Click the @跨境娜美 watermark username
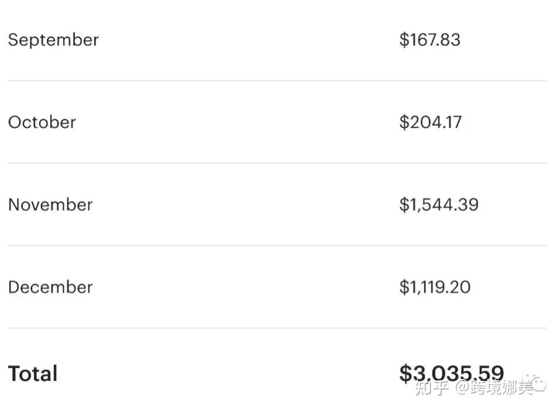 point(494,387)
